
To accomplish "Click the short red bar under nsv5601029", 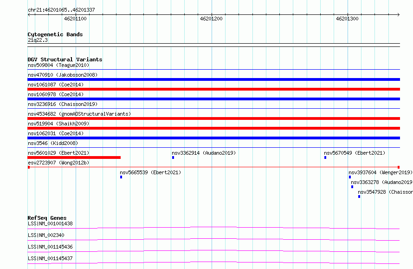I will (74, 157).
